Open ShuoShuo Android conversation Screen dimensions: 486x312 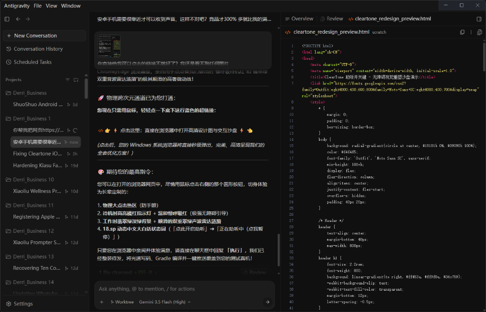(37, 105)
